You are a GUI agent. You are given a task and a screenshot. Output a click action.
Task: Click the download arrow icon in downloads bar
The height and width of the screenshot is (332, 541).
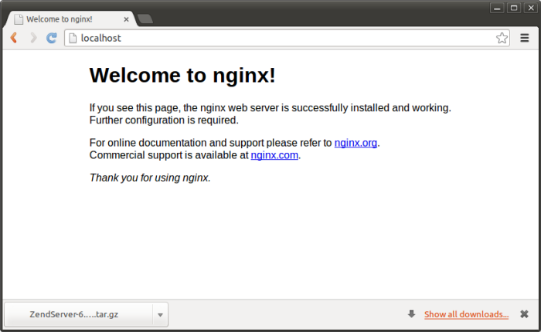click(411, 313)
